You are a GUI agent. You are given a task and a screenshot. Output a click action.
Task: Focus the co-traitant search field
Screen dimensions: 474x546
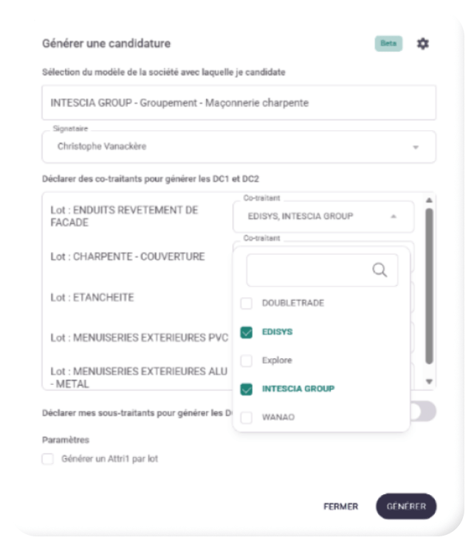(x=322, y=270)
